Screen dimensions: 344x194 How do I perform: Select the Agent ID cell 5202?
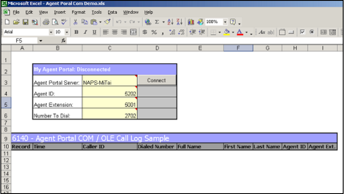(x=110, y=92)
